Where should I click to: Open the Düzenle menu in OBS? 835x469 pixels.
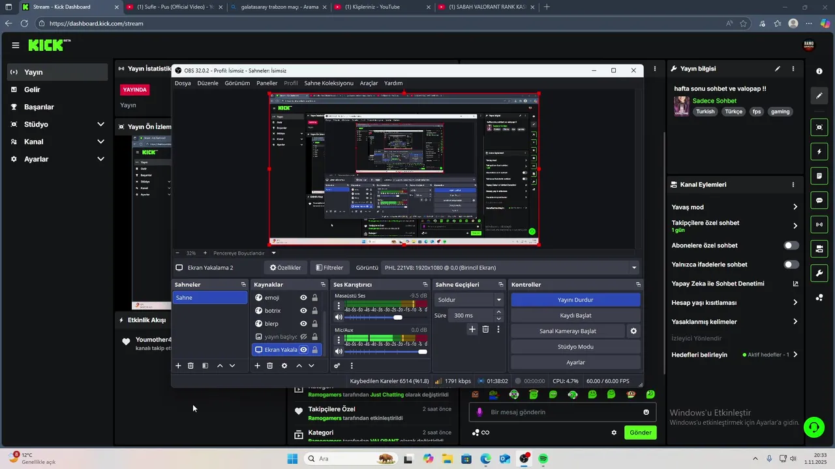(x=207, y=83)
